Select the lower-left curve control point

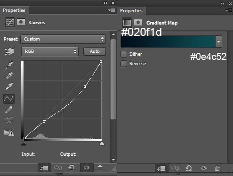click(x=44, y=121)
